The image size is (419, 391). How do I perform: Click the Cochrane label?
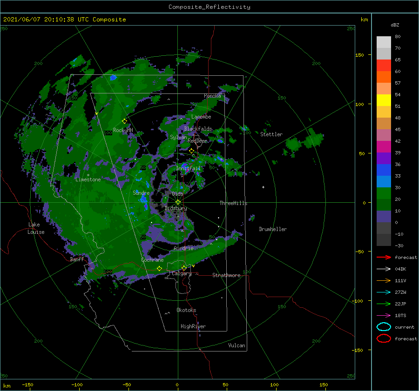coord(152,260)
